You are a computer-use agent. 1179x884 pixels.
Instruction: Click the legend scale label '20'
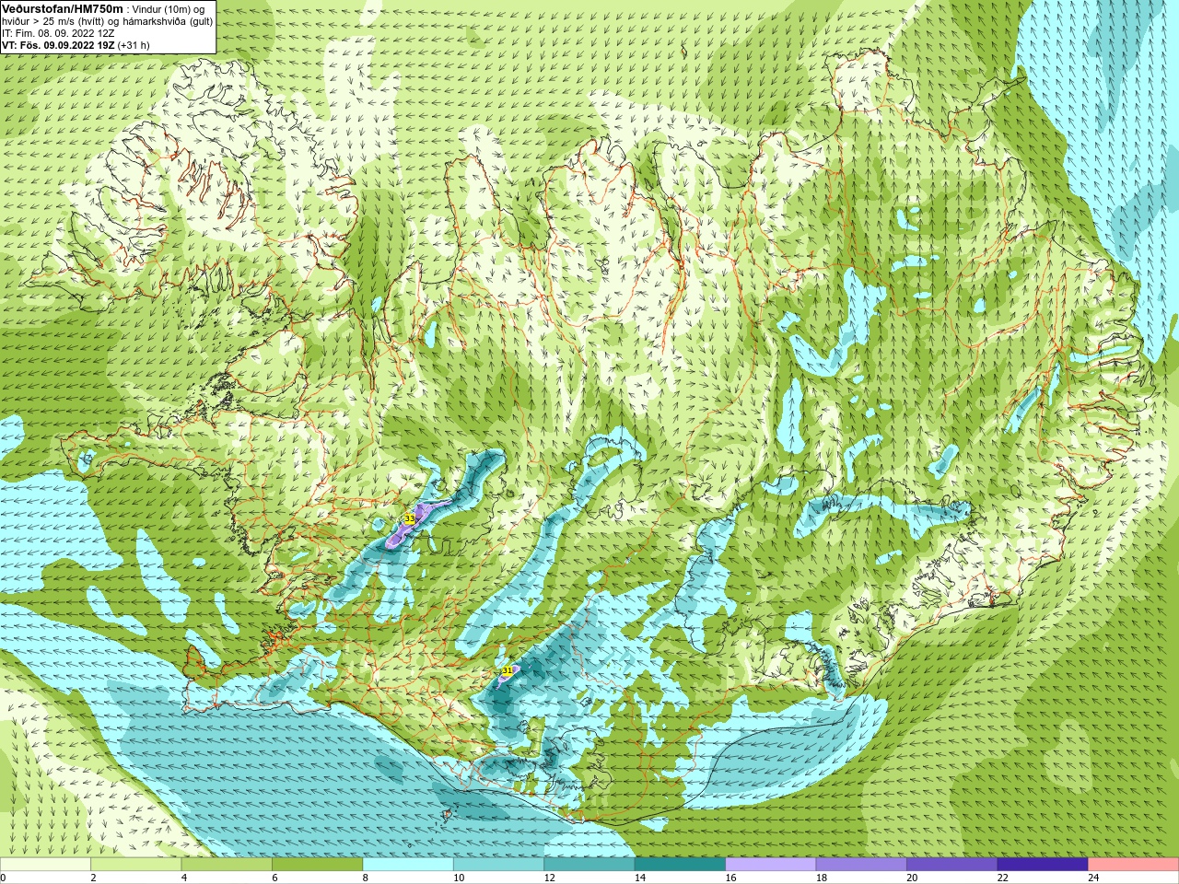coord(912,878)
